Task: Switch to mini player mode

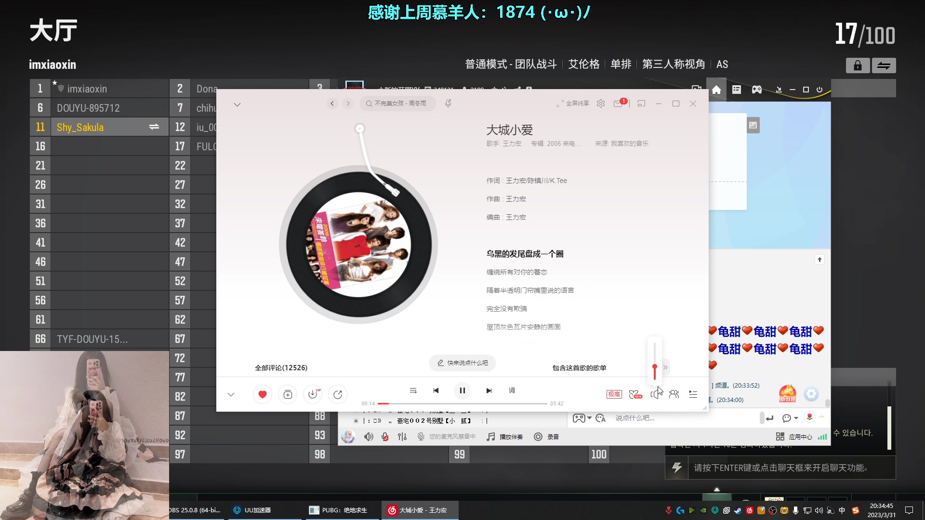Action: tap(641, 104)
